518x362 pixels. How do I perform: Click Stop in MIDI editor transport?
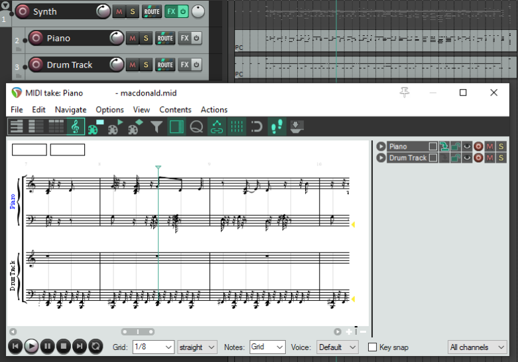tap(64, 347)
